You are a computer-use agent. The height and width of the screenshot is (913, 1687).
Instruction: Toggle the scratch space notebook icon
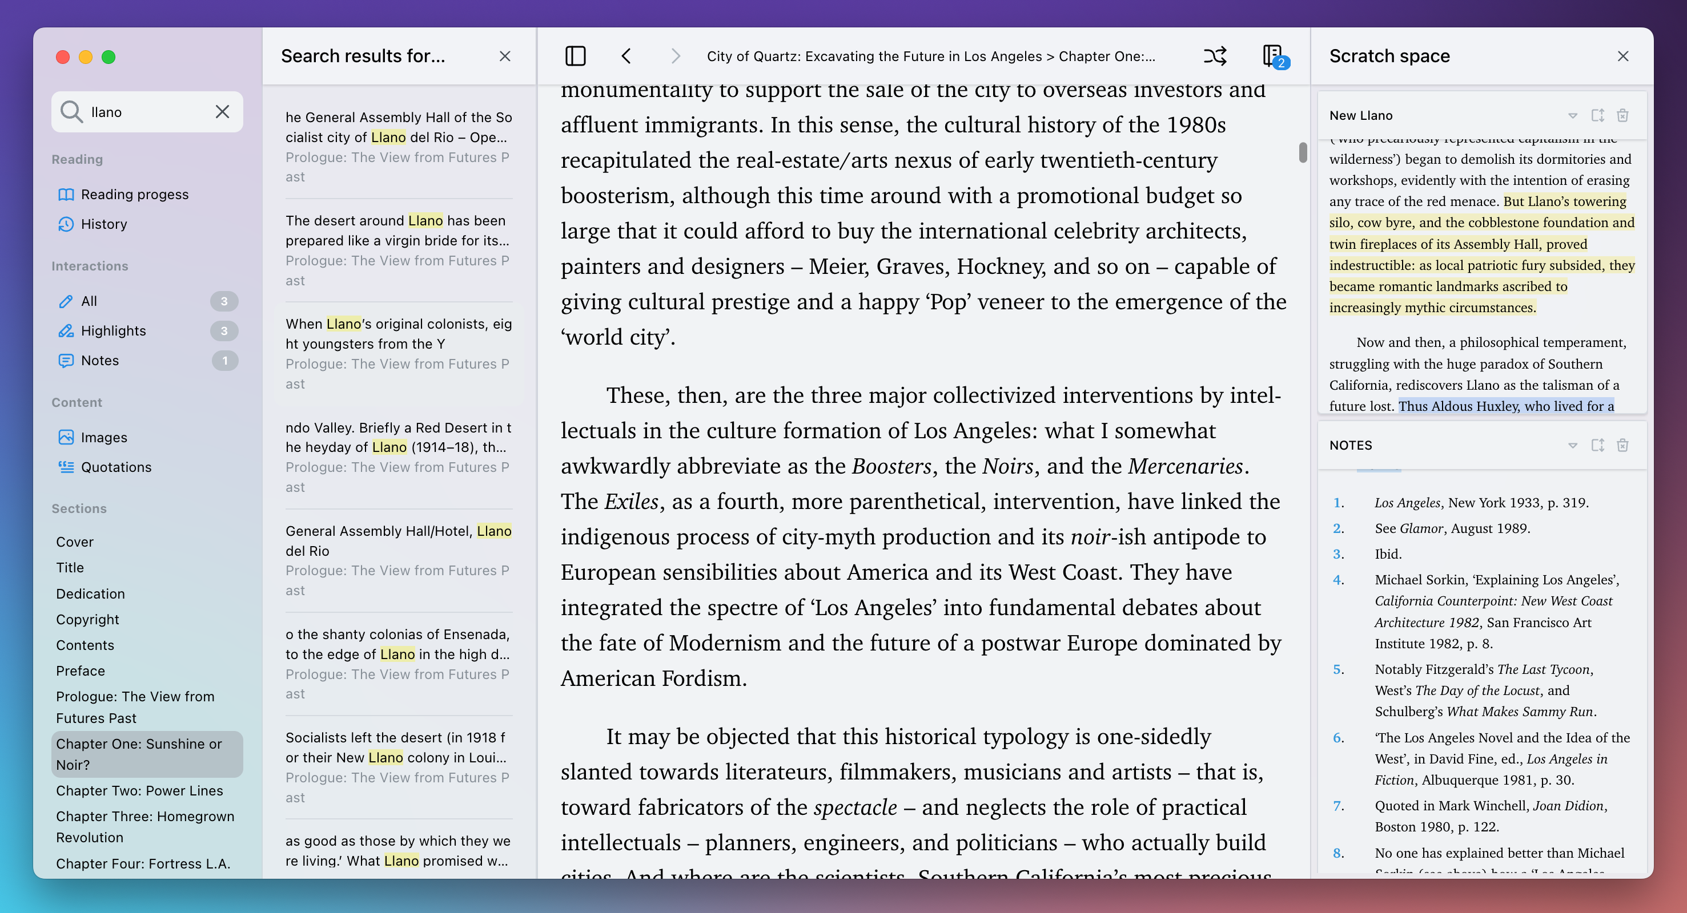[1272, 56]
